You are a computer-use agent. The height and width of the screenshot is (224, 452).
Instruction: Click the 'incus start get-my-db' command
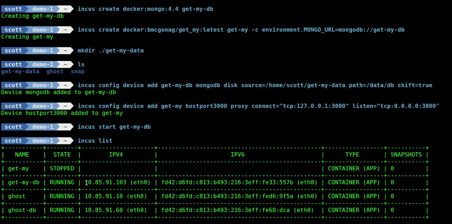[114, 127]
